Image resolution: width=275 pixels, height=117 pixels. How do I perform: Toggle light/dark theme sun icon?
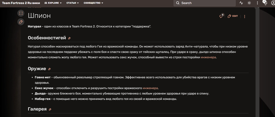(249, 3)
